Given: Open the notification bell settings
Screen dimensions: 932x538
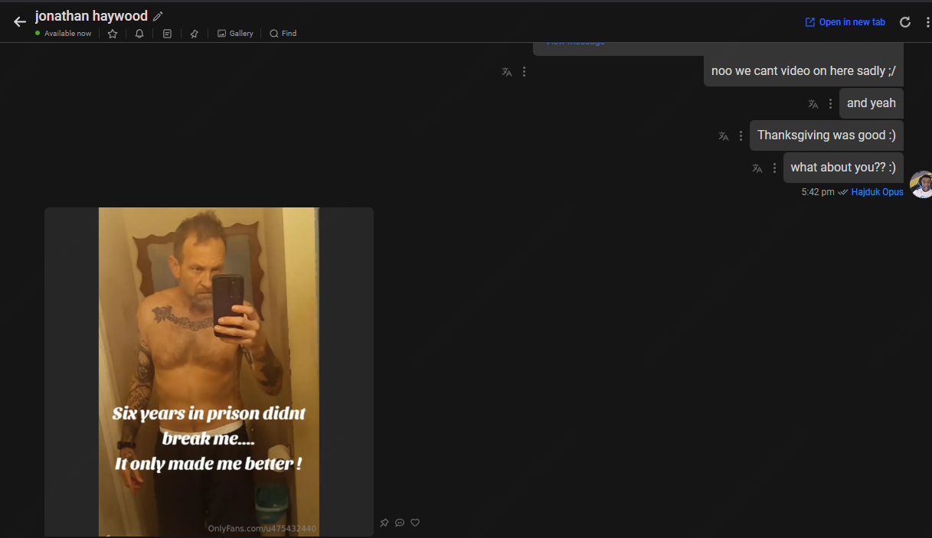Looking at the screenshot, I should coord(139,33).
